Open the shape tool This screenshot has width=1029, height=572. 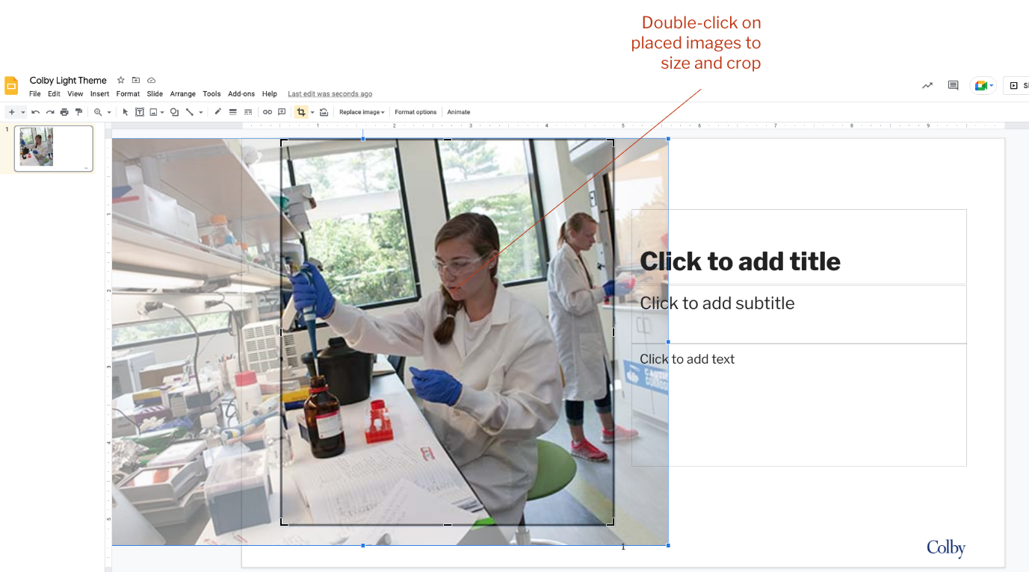(174, 112)
